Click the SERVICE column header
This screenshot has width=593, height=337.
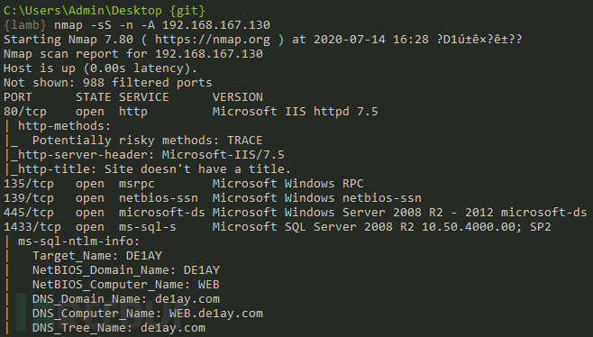[x=143, y=97]
